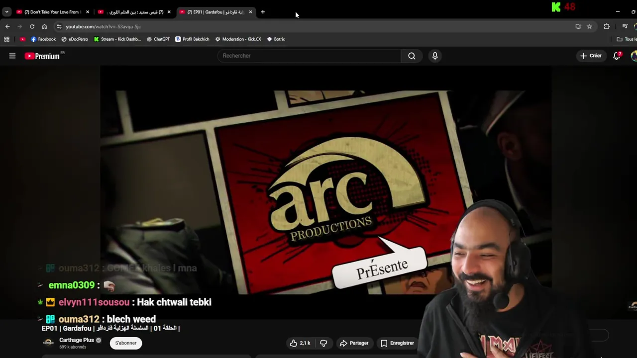Viewport: 637px width, 358px height.
Task: Save video using Enregistrer button
Action: coord(397,343)
